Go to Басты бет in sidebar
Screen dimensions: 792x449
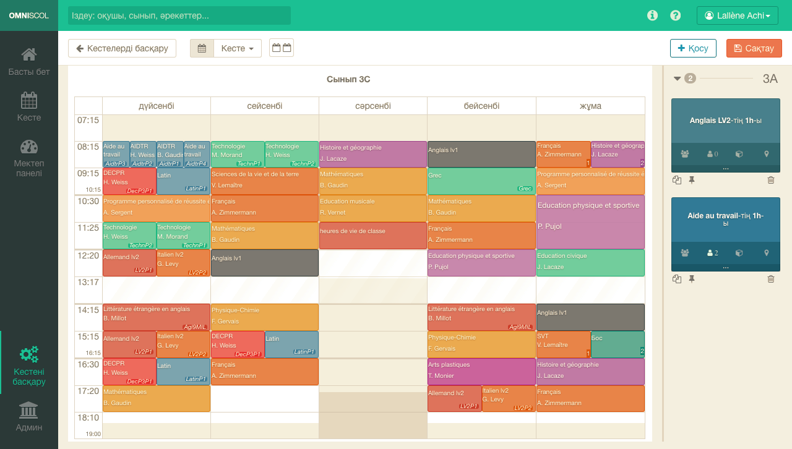(29, 62)
